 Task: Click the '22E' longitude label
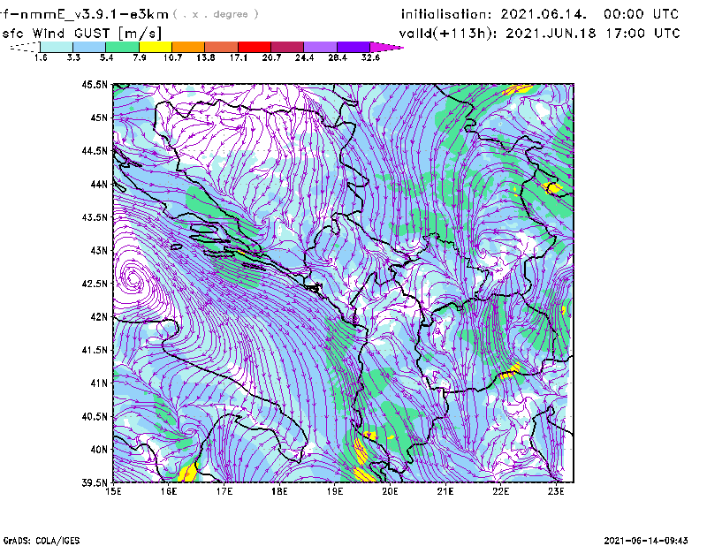(x=500, y=491)
